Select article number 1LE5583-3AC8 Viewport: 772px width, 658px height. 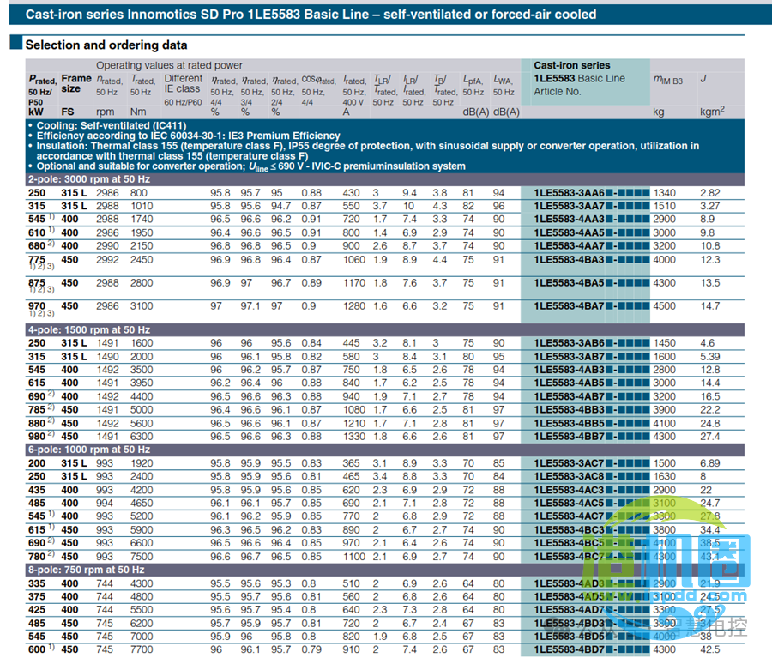click(570, 476)
